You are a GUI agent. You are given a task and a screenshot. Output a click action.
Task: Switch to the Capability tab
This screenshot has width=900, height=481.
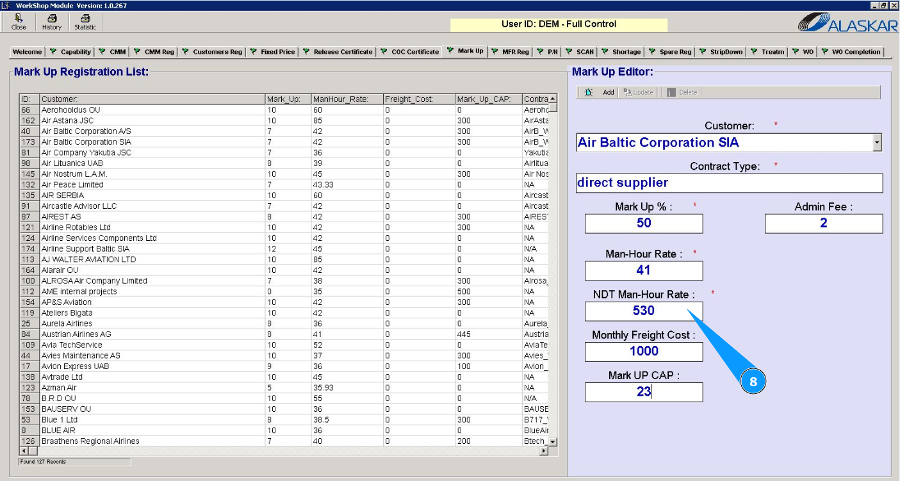pyautogui.click(x=71, y=52)
